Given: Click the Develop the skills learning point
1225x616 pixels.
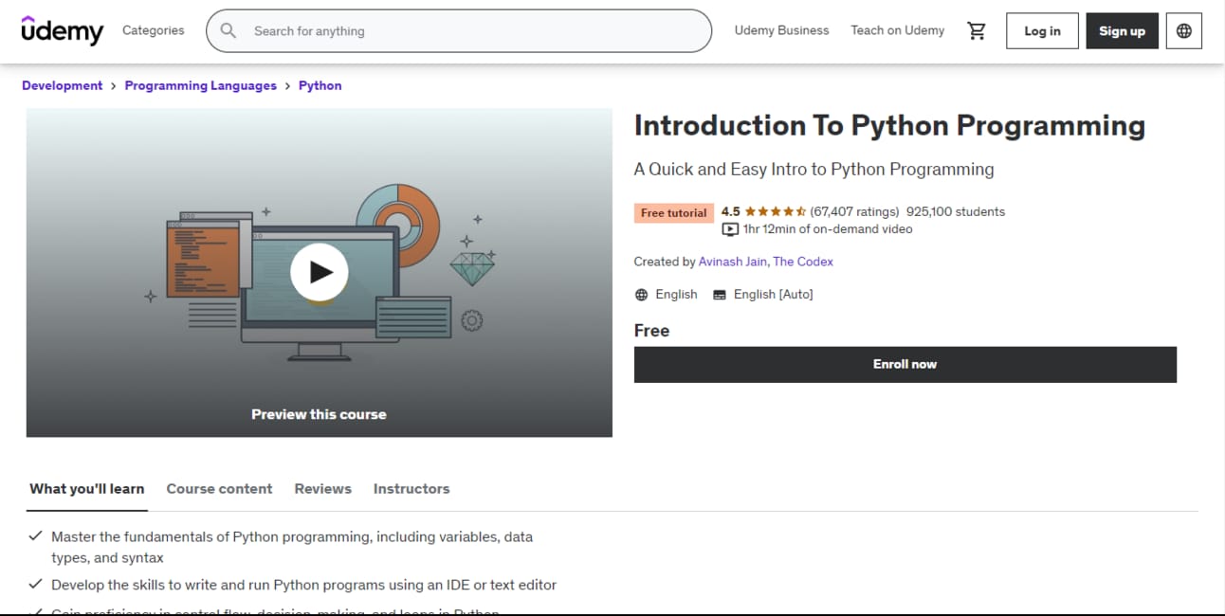Looking at the screenshot, I should click(303, 585).
